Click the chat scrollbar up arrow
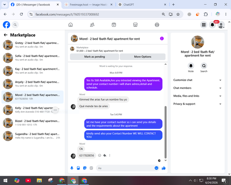 [165, 64]
